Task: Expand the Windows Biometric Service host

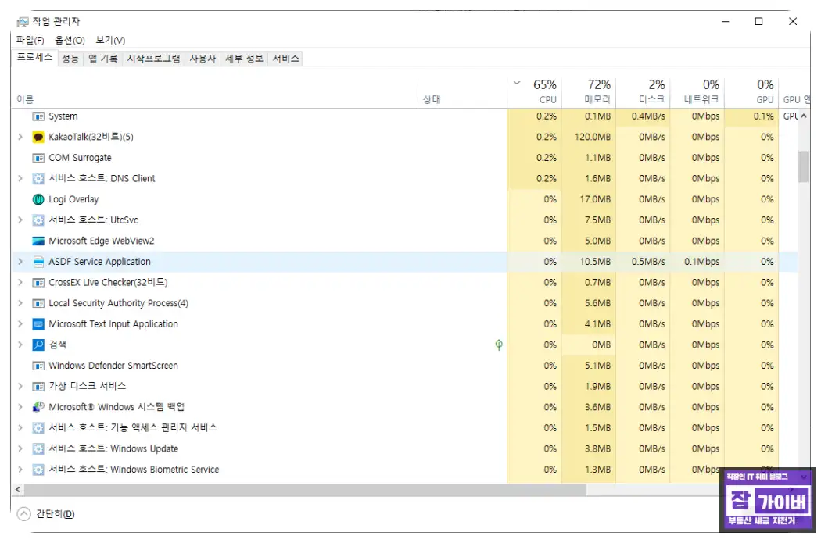Action: point(20,470)
